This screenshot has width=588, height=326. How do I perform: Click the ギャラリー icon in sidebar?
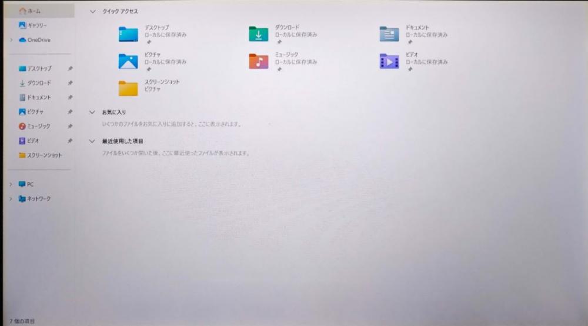pyautogui.click(x=22, y=25)
